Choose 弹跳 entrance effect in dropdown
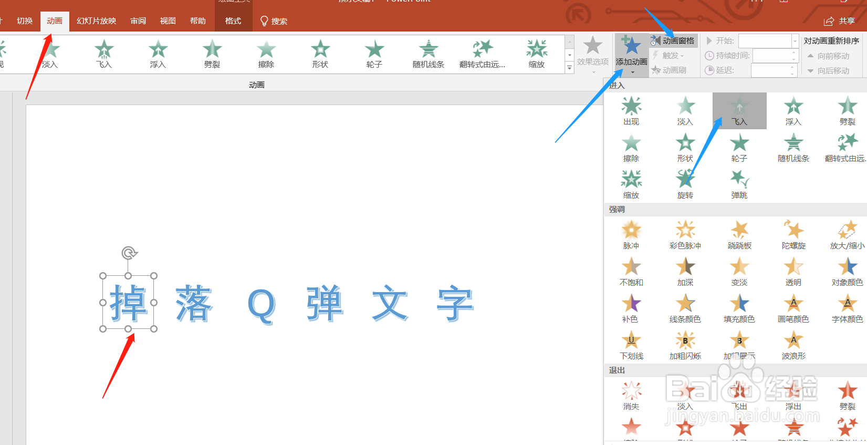 coord(739,184)
